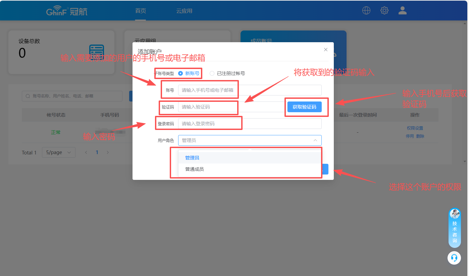The image size is (469, 276).
Task: Select the 新账号 radio button
Action: click(x=181, y=73)
